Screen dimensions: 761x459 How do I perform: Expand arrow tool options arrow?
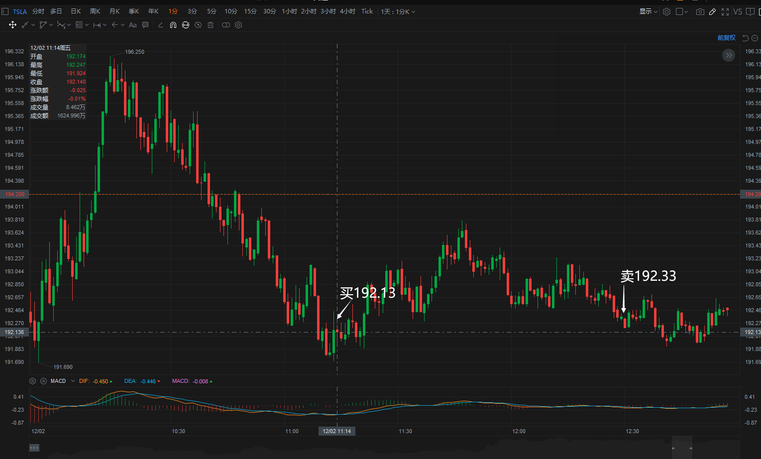(122, 25)
